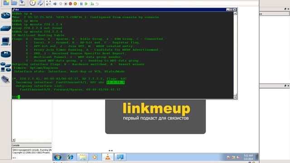Click the '(*, 224.2.2.4)' route entry line
This screenshot has width=290, height=163.
tap(69, 79)
